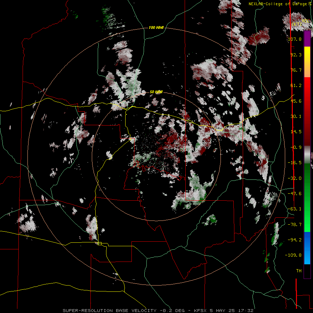Viewport: 313px width, 313px height.
Task: Click the "61.2" velocity scale value
Action: pyautogui.click(x=296, y=86)
